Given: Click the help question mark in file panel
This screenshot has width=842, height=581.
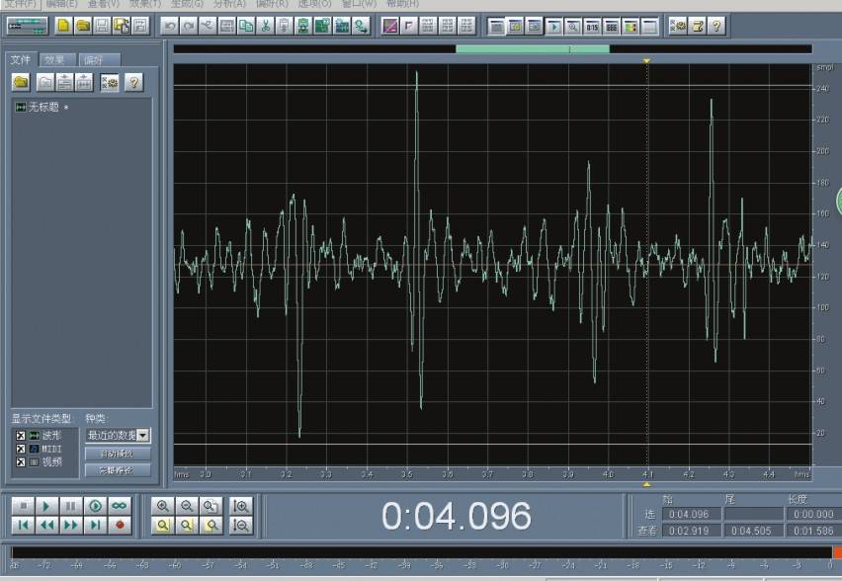Looking at the screenshot, I should coord(133,82).
